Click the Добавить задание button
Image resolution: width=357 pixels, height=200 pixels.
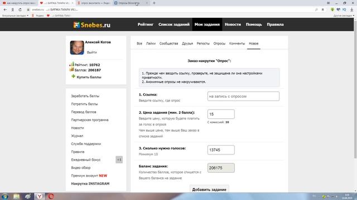click(209, 189)
